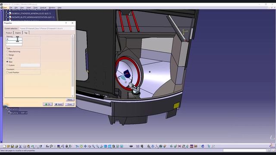276x155 pixels.
Task: Switch to the Product tab
Action: [x=9, y=33]
